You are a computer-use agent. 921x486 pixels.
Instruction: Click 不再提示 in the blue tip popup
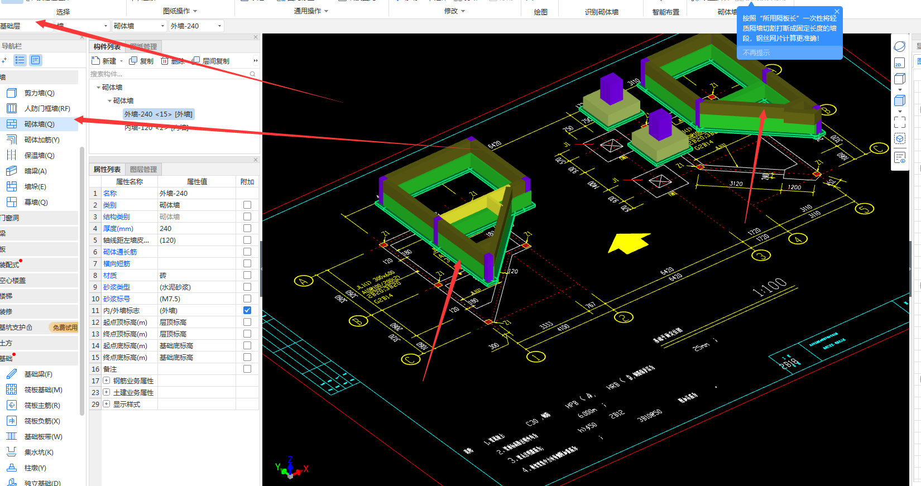coord(756,53)
